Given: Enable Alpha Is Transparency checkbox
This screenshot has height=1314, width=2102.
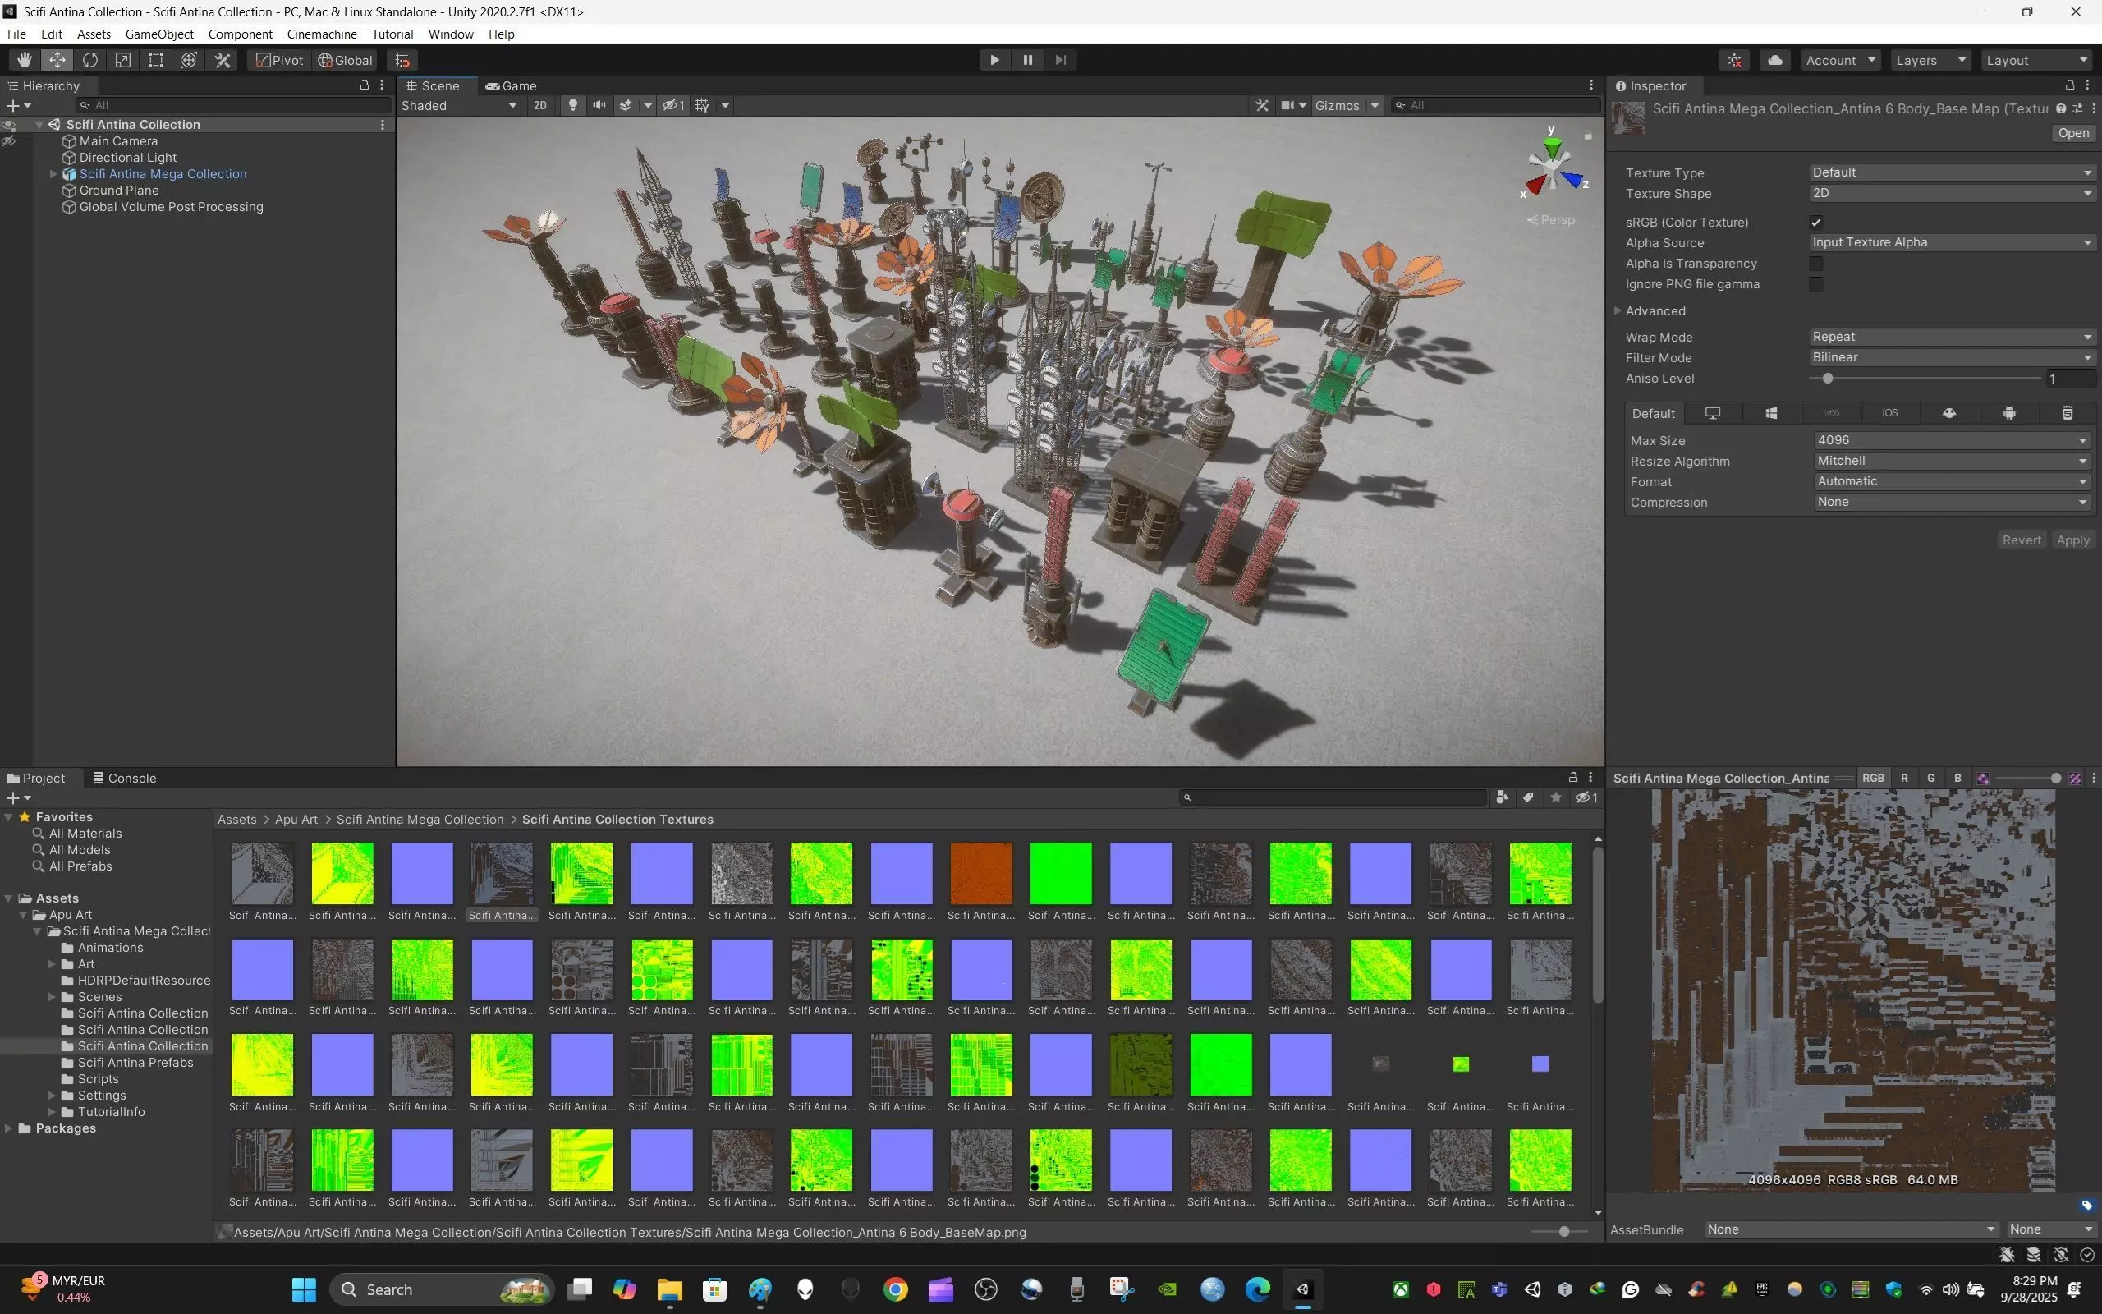Looking at the screenshot, I should coord(1815,264).
